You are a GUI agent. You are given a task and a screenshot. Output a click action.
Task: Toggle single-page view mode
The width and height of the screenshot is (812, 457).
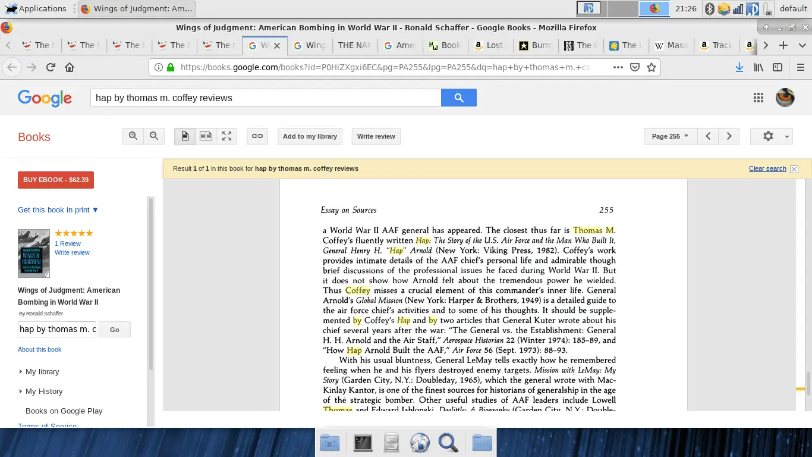pos(184,136)
